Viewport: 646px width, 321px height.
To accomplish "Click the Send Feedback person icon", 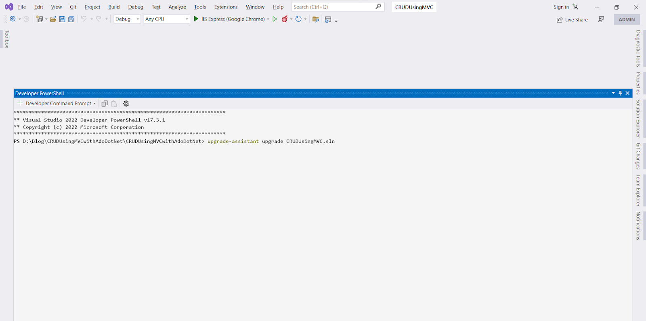I will [x=601, y=19].
